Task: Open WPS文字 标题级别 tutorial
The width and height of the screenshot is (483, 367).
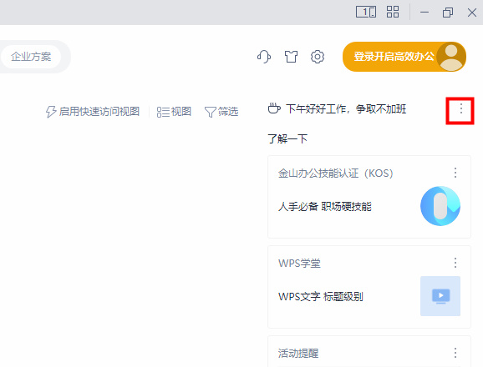Action: 321,297
